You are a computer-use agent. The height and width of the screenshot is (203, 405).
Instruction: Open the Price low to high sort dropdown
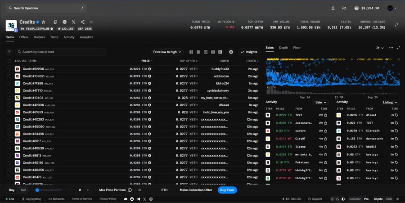point(167,52)
